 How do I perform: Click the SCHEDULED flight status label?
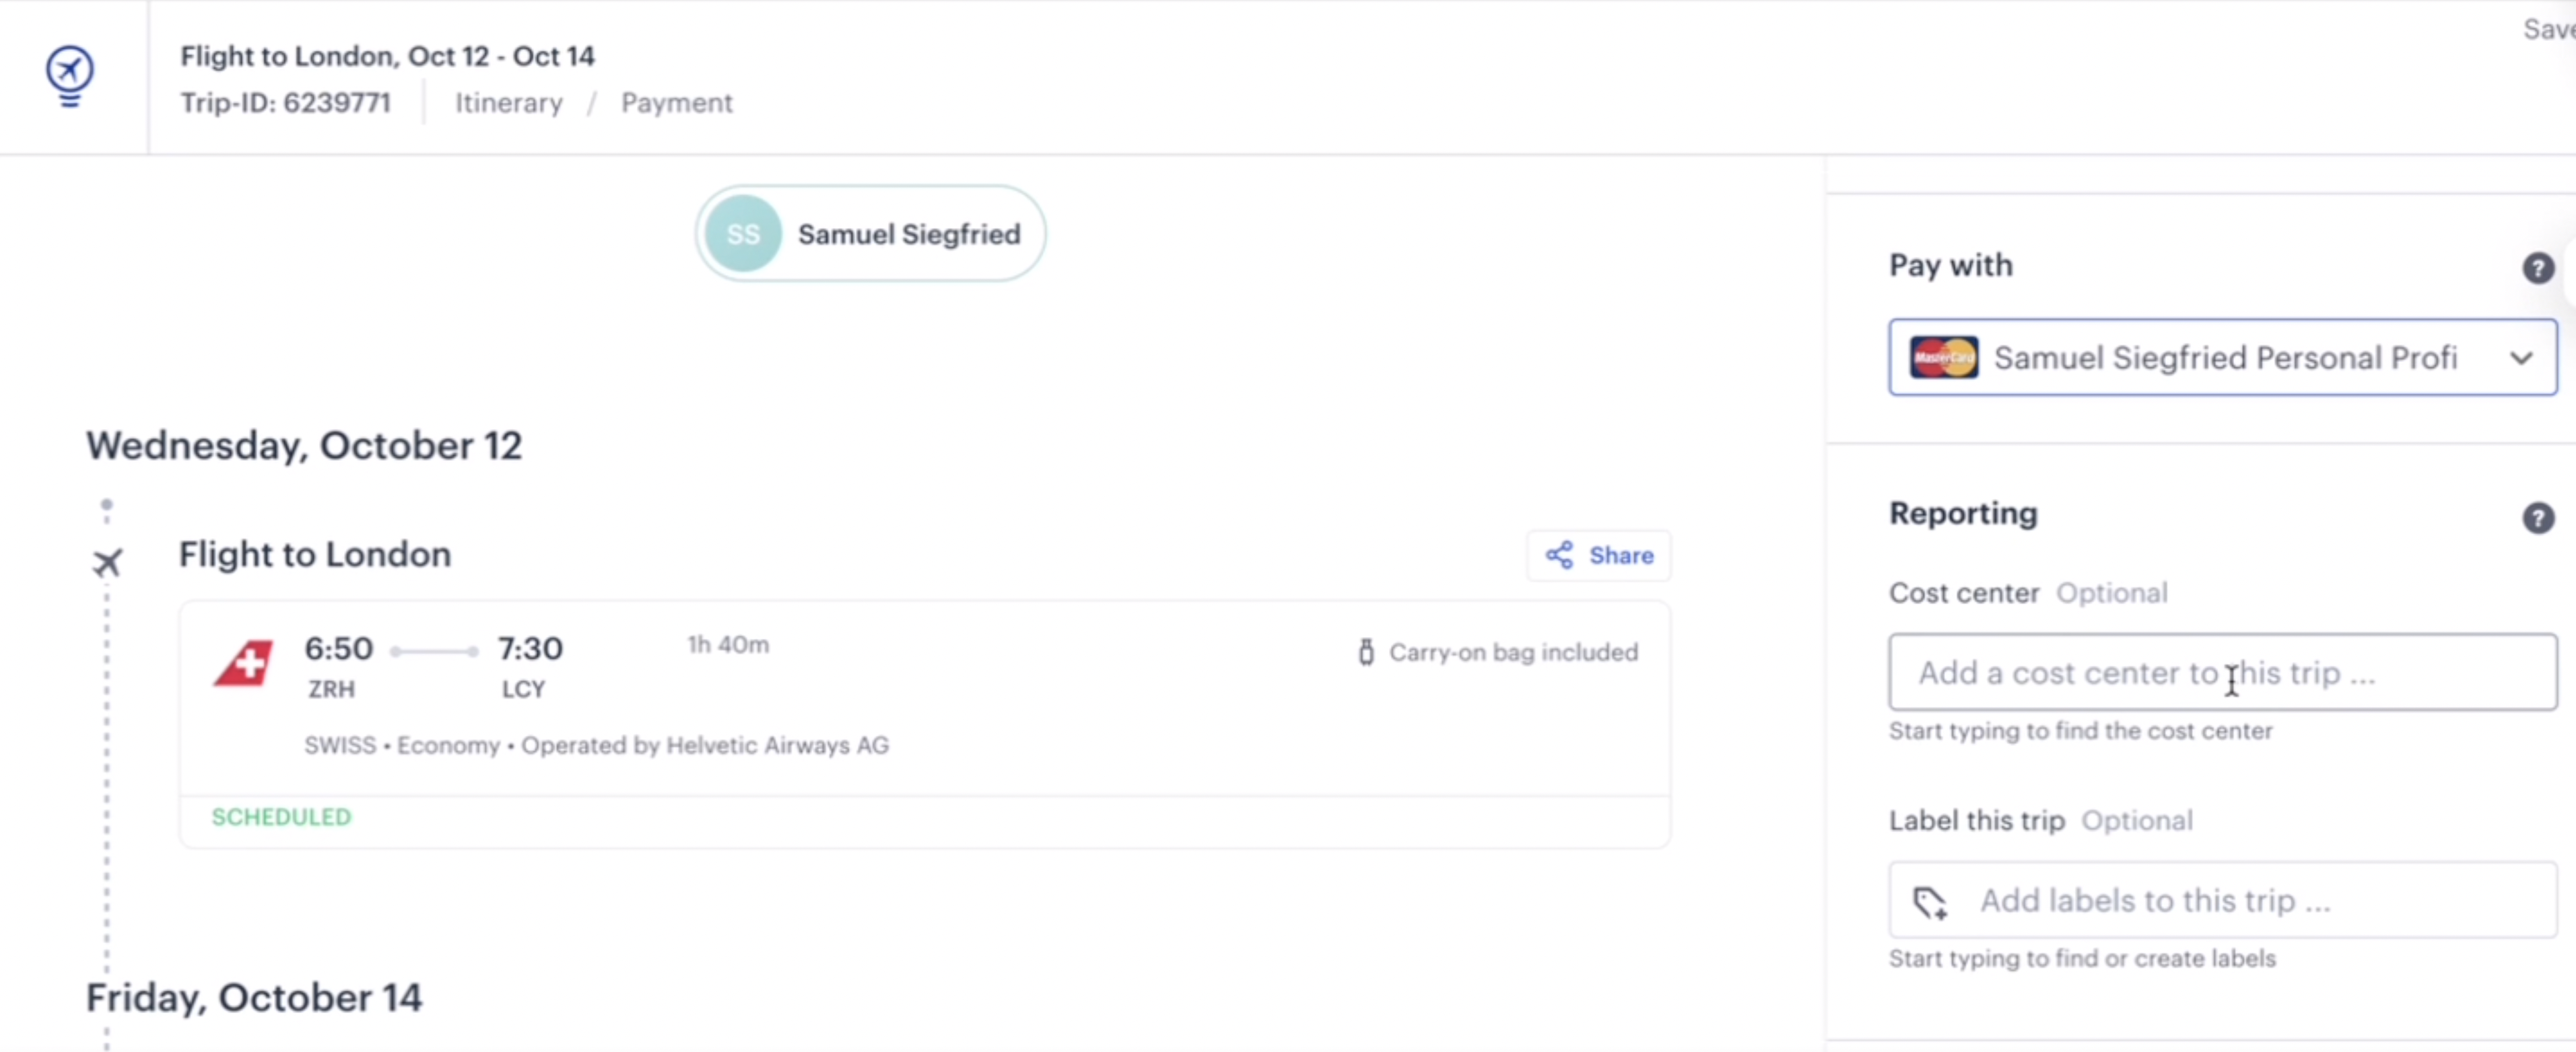click(x=281, y=817)
